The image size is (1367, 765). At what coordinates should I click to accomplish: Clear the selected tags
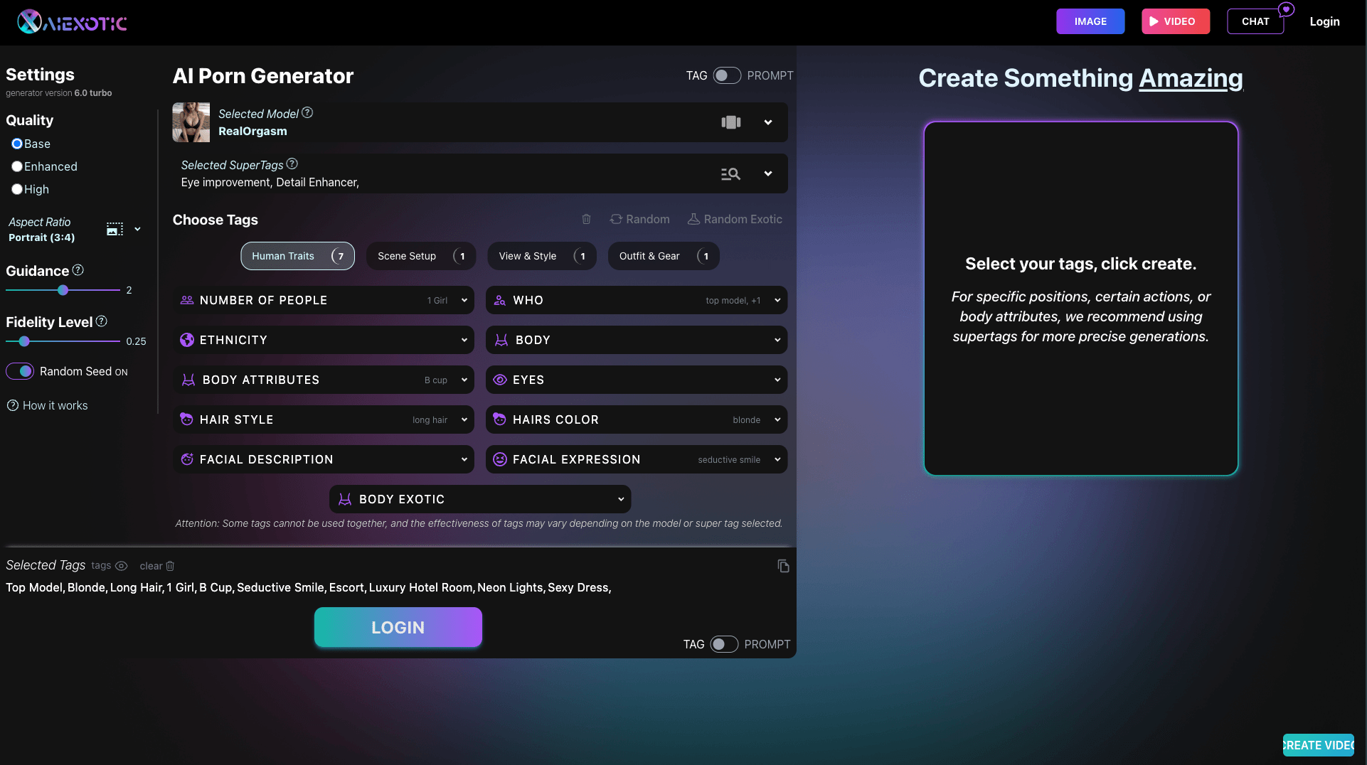pyautogui.click(x=156, y=566)
